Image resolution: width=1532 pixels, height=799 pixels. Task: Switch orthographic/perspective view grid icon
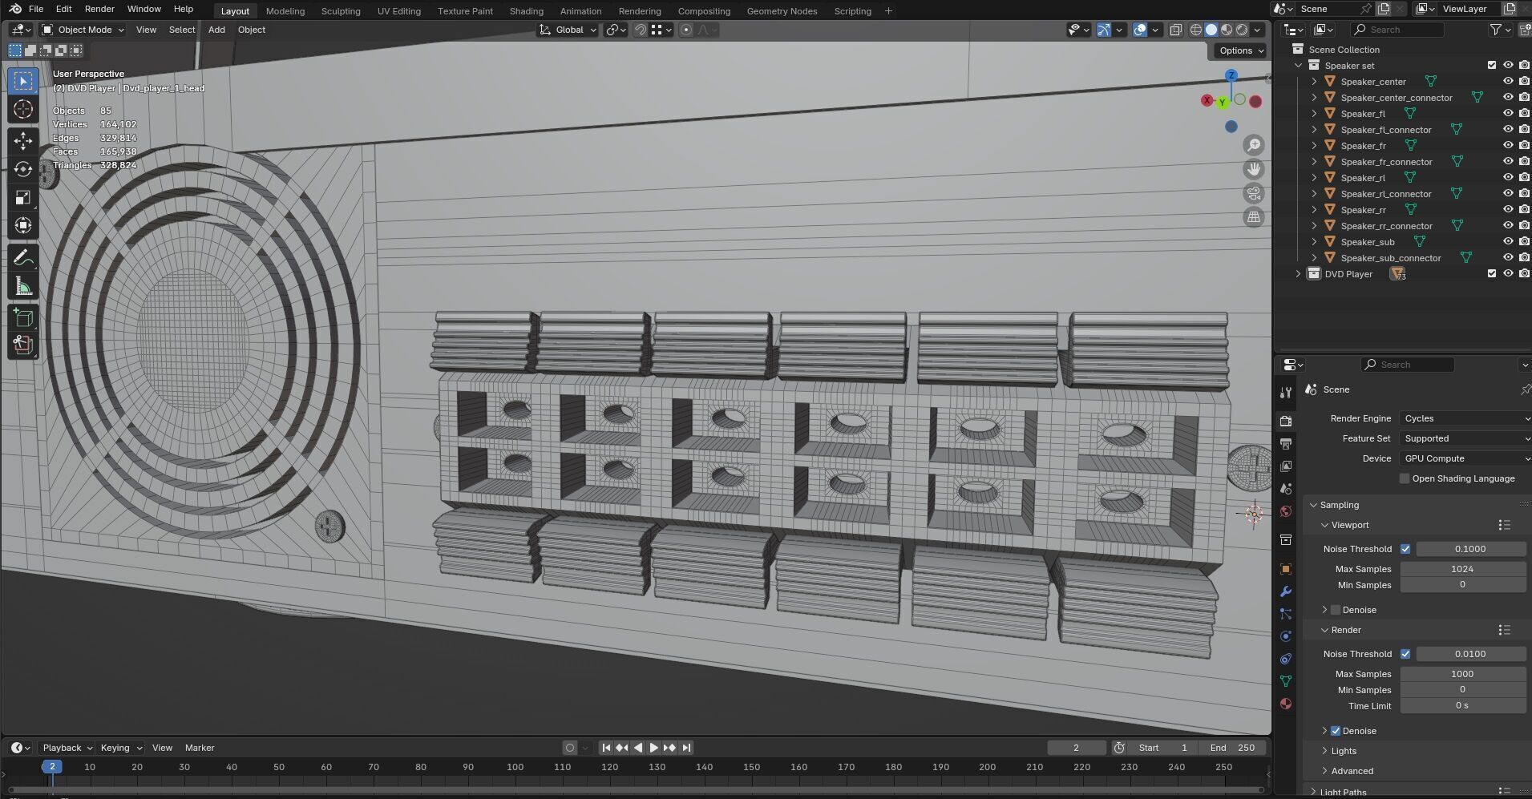tap(1254, 217)
